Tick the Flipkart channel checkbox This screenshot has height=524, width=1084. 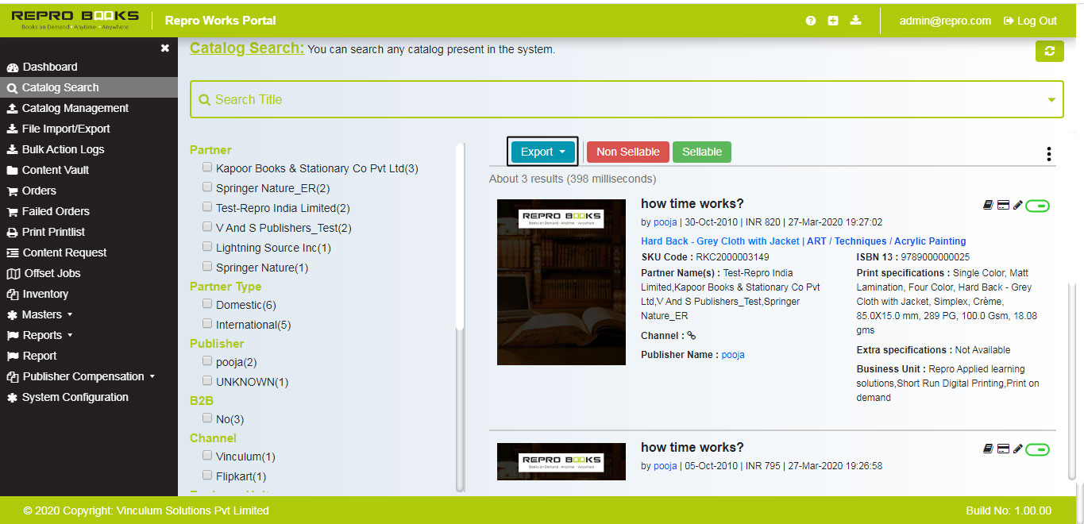[x=207, y=476]
